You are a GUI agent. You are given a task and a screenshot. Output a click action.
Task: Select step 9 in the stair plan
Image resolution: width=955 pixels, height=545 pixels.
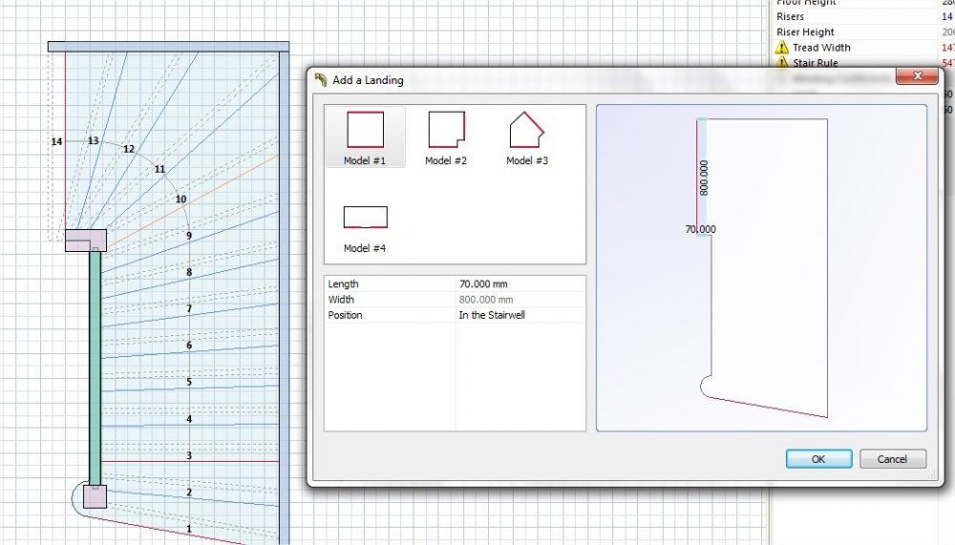(x=189, y=236)
